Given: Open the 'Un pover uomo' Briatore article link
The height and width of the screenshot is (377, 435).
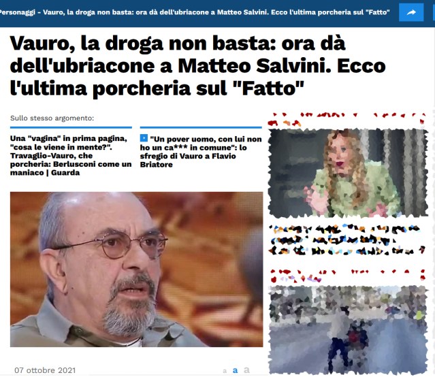Looking at the screenshot, I should (x=201, y=152).
